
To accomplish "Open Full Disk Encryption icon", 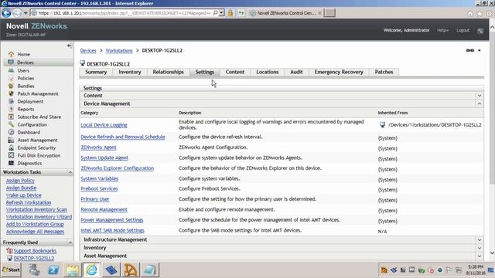I will pyautogui.click(x=11, y=155).
